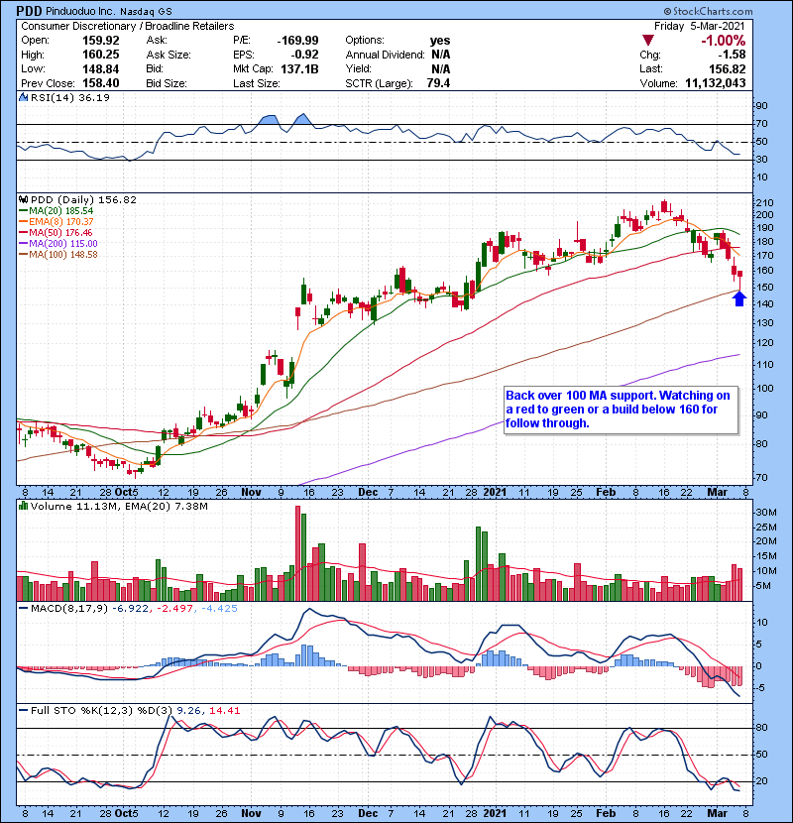The width and height of the screenshot is (793, 823).
Task: Click the 30M volume axis label
Action: click(765, 513)
